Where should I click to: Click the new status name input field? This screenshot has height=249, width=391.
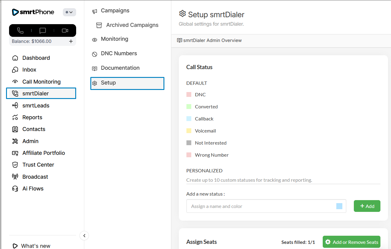260,206
